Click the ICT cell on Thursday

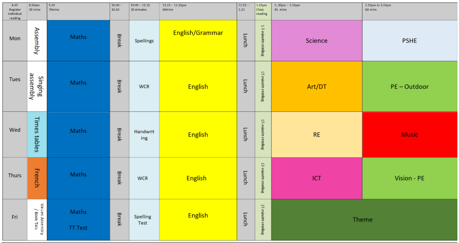[x=316, y=178]
